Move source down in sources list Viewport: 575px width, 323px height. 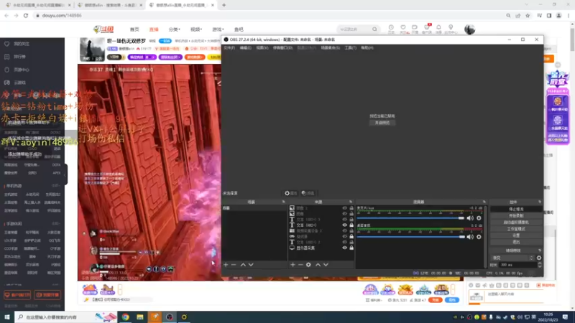click(326, 265)
